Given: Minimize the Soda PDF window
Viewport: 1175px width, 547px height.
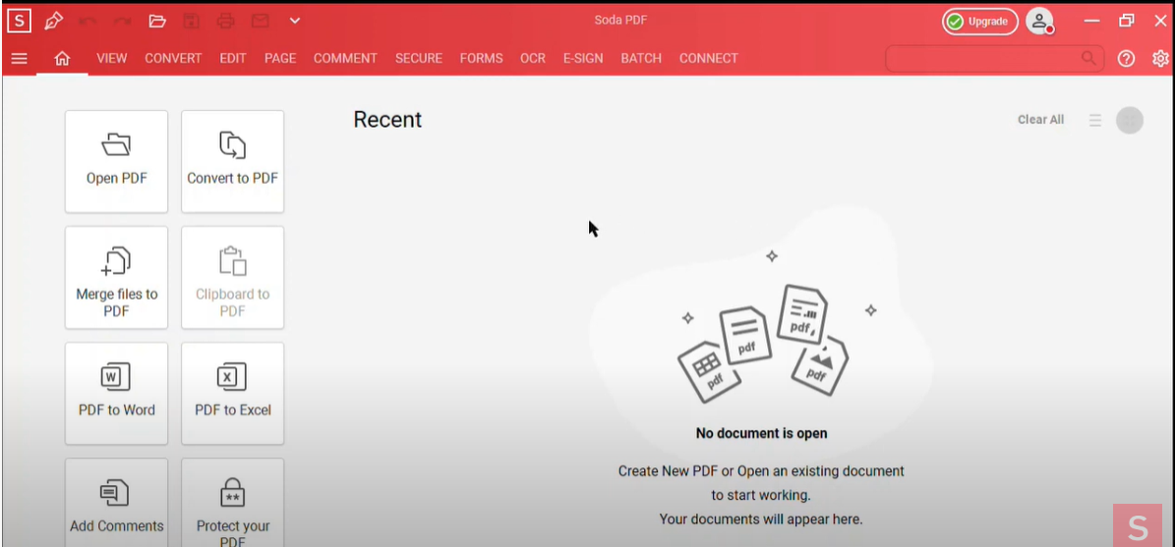Looking at the screenshot, I should point(1091,21).
